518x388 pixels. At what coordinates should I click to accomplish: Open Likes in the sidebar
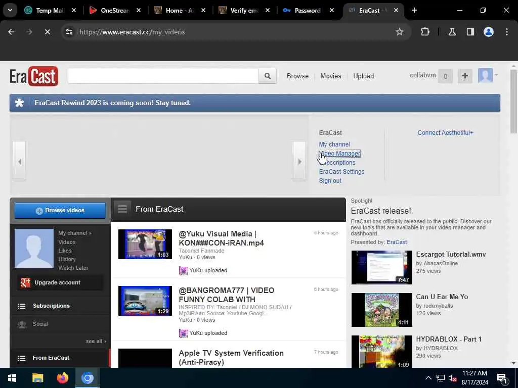(65, 251)
